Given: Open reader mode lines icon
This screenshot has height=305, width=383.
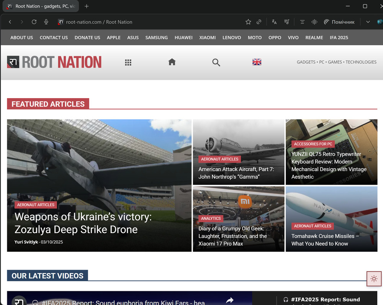Looking at the screenshot, I should click(x=302, y=22).
